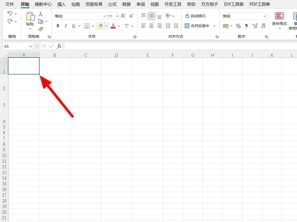The image size is (297, 222).
Task: Click the Cut scissors icon
Action: (x=41, y=14)
